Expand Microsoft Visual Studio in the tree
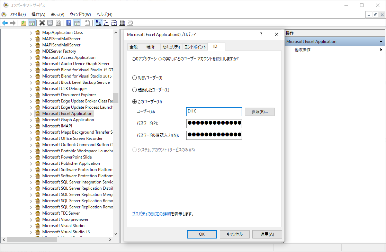The width and height of the screenshot is (386, 252). coord(31,225)
